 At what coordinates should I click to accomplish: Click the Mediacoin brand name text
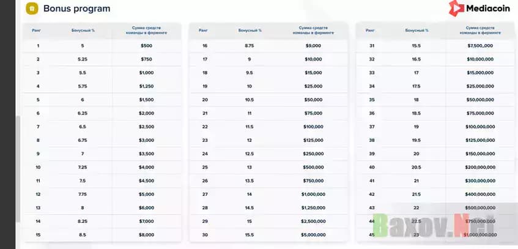[486, 9]
